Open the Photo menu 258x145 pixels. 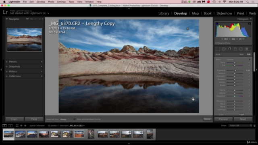51,2
